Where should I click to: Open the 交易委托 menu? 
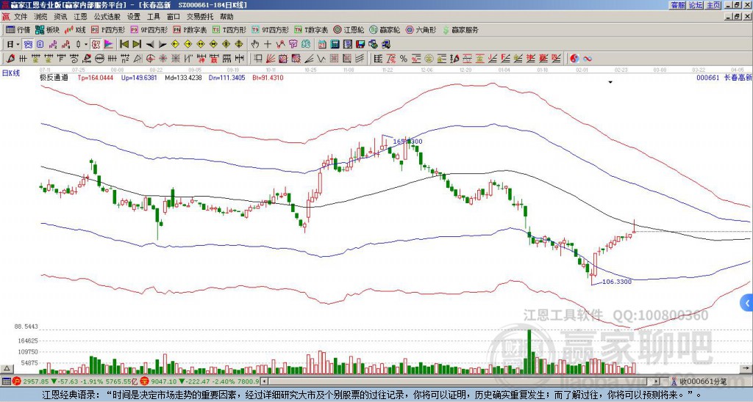(200, 17)
